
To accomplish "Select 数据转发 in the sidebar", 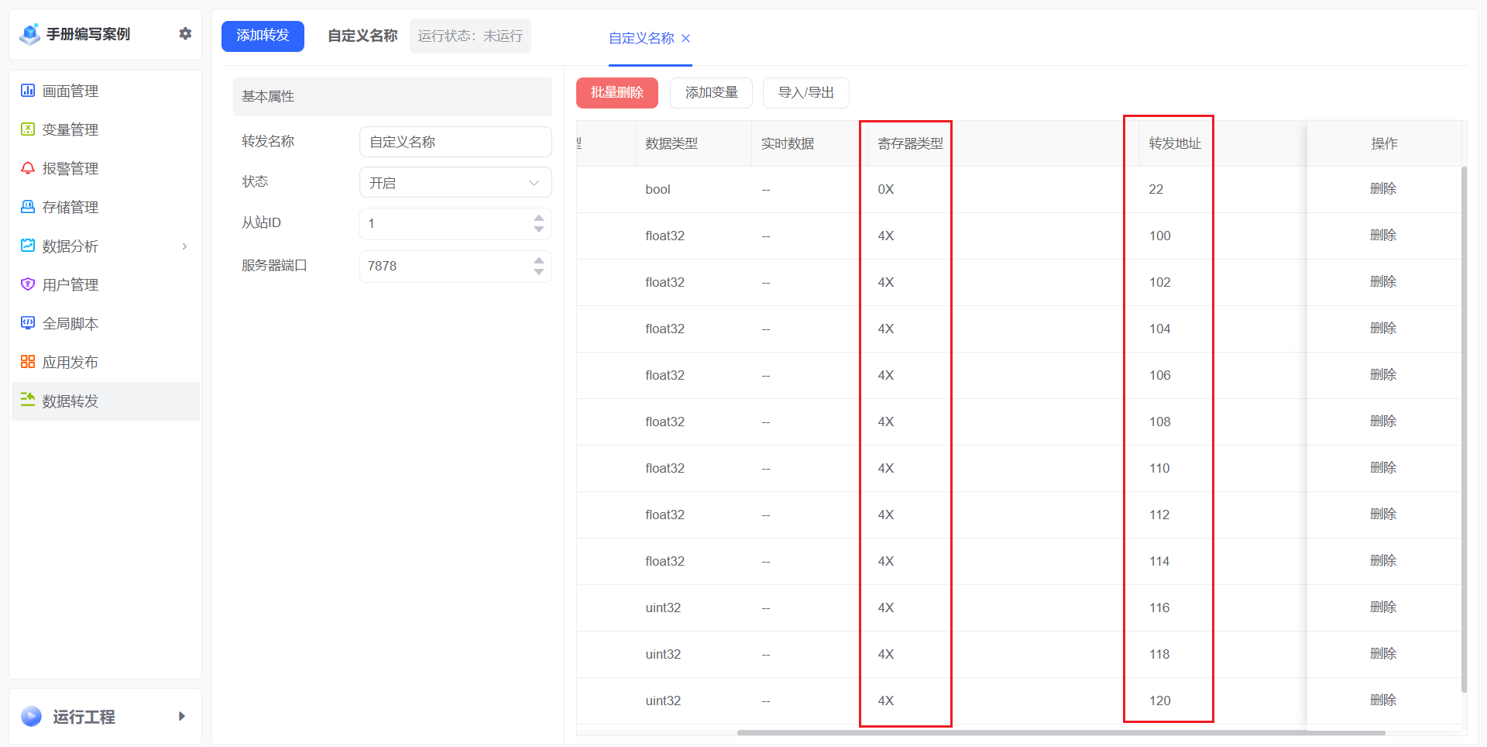I will tap(70, 401).
